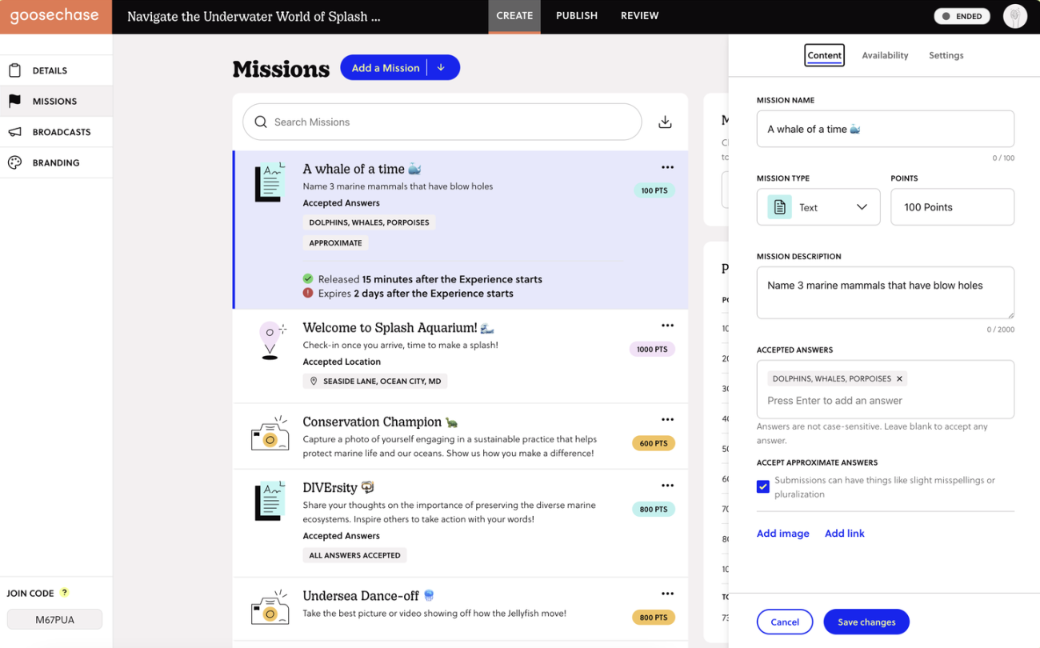Open the Branding palette icon
Screen dimensions: 1040x648
14,162
